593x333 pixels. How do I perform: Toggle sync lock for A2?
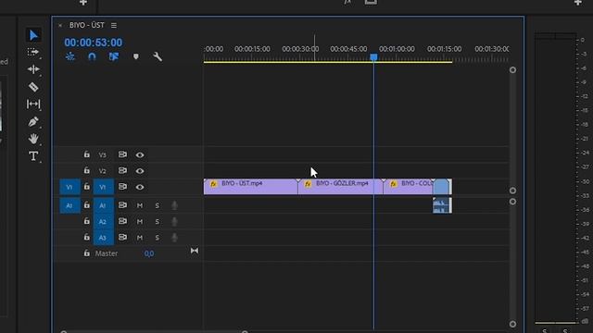(122, 221)
